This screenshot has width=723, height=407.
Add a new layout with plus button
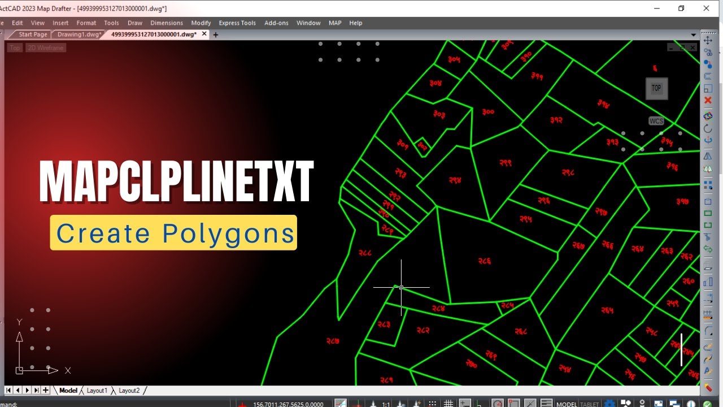pyautogui.click(x=46, y=390)
